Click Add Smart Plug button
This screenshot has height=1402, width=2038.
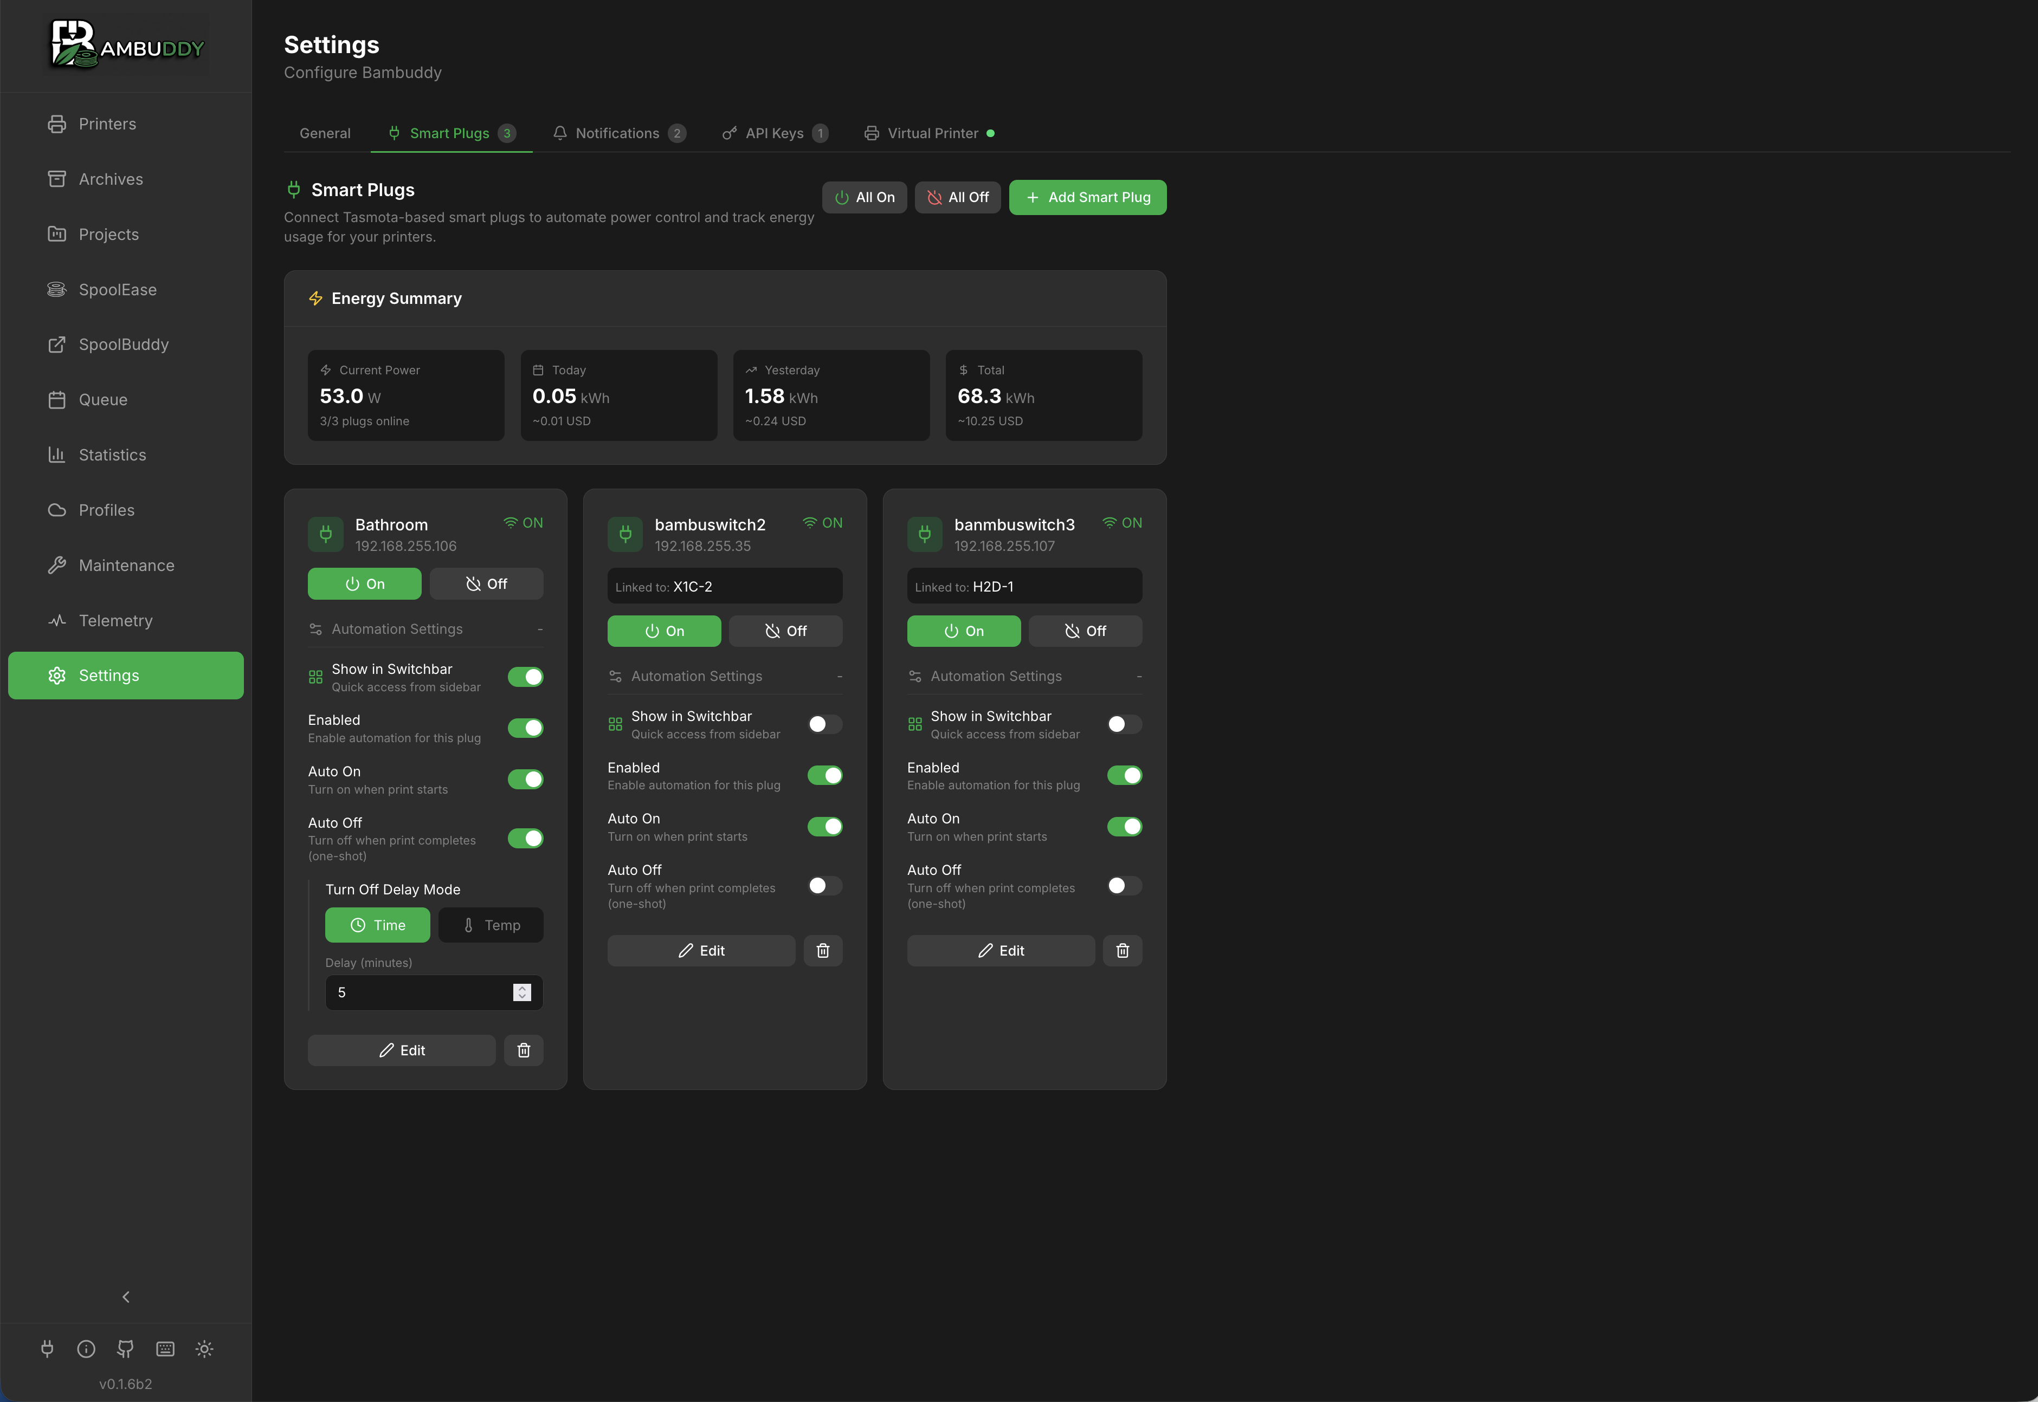tap(1087, 198)
